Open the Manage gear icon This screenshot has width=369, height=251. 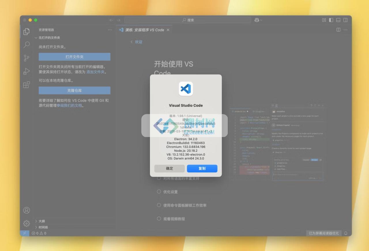coord(27,224)
